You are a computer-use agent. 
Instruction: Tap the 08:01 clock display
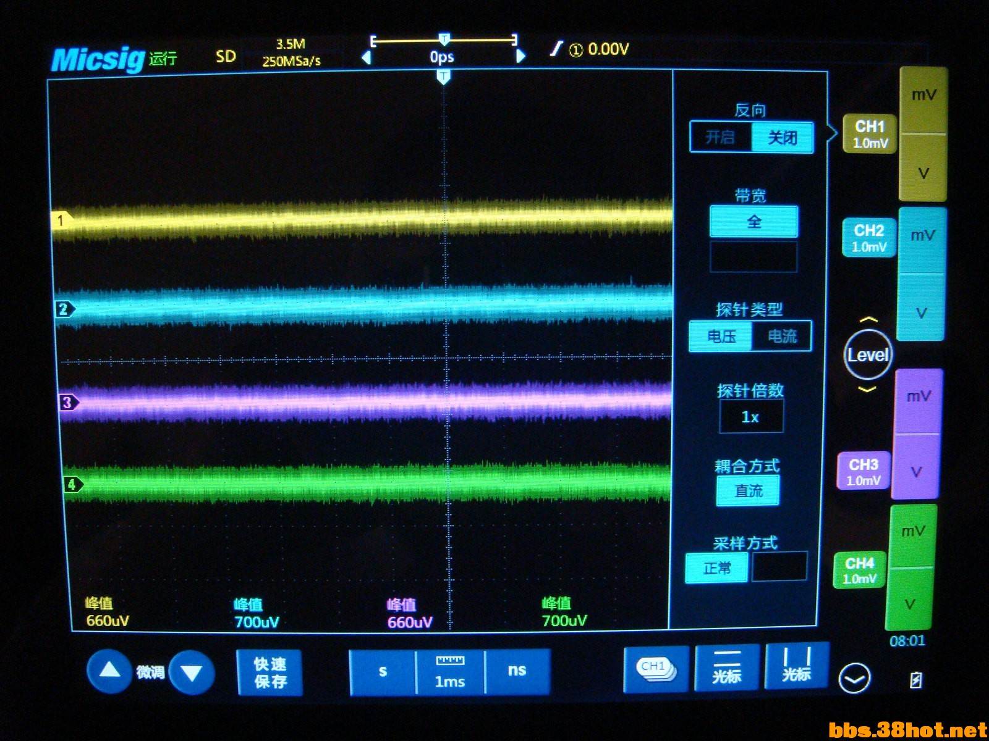coord(907,641)
